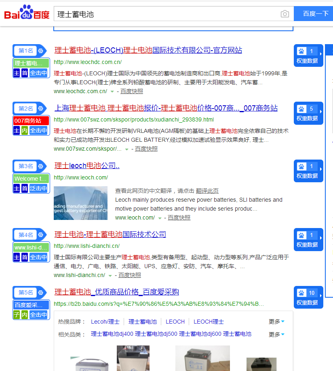333x371 pixels.
Task: Open 理士蓄电池dj400 related category
Action: (x=112, y=334)
